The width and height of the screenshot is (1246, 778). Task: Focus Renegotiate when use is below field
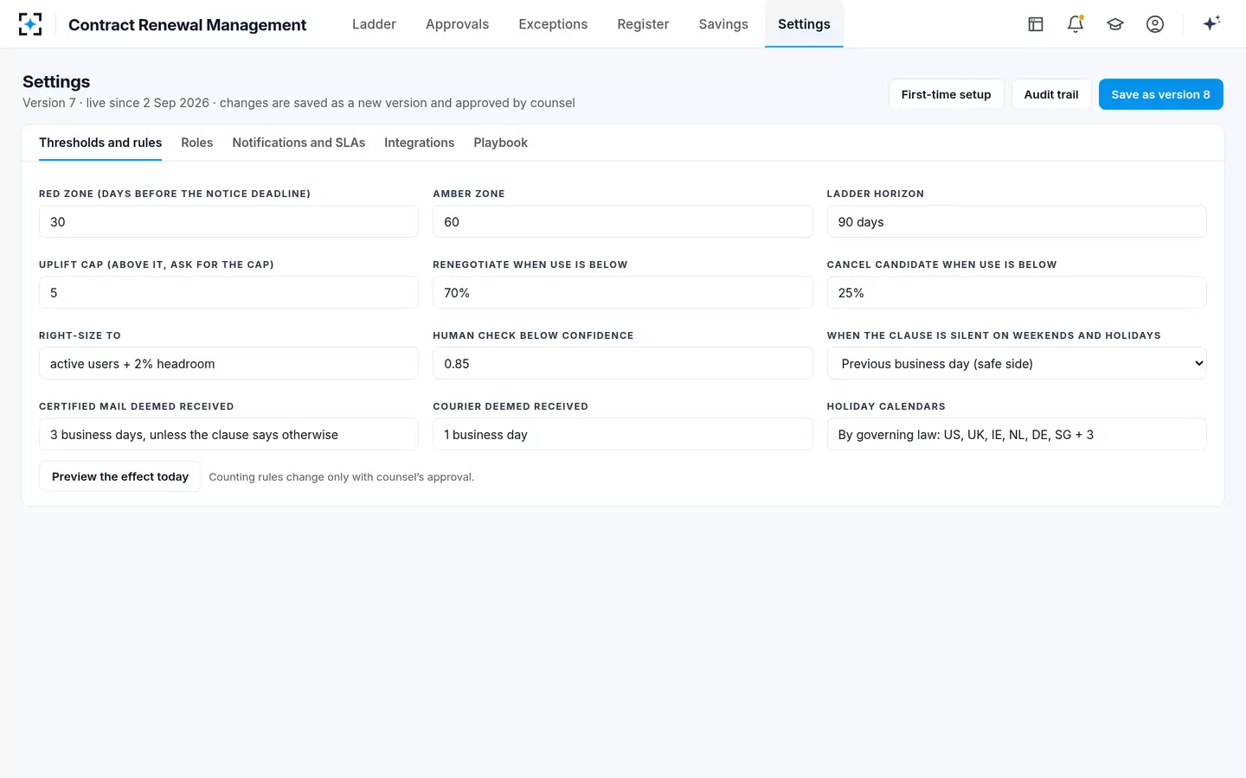point(622,292)
